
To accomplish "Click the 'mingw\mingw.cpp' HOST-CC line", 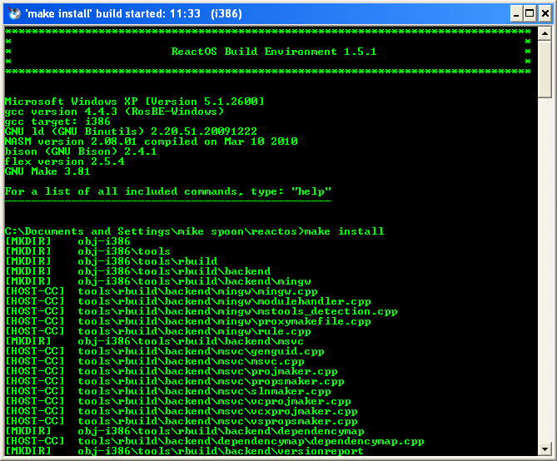I will (x=162, y=291).
